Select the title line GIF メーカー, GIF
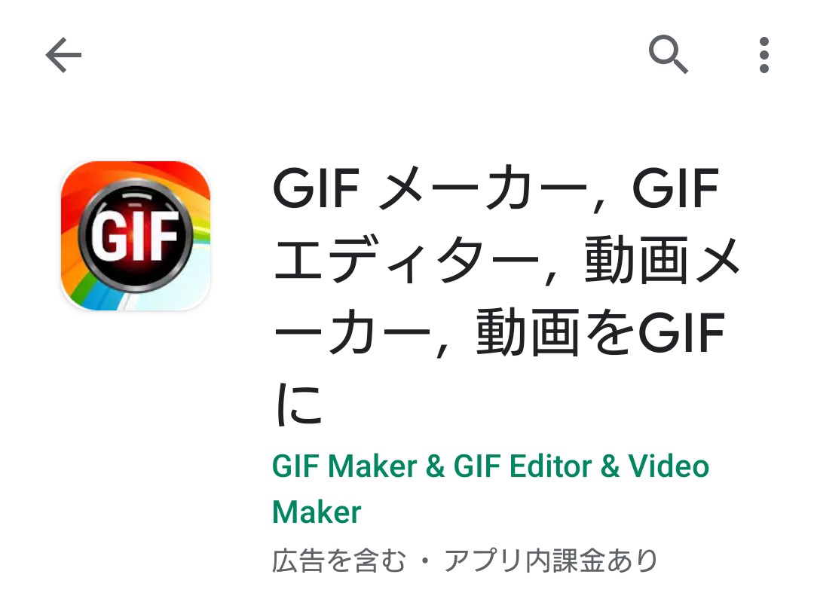814x602 pixels. pos(496,188)
